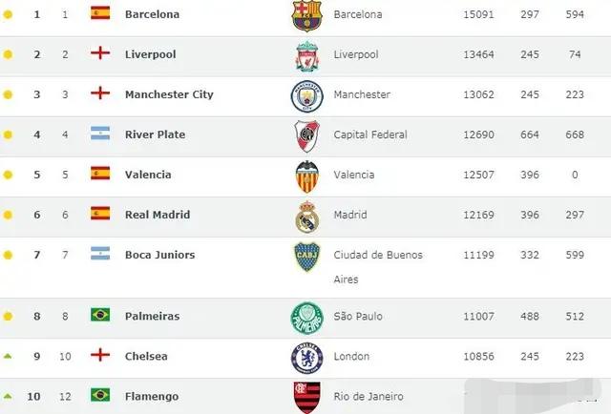Click the Brazil flag beside Palmeiras
Viewport: 611px width, 414px height.
tap(100, 315)
